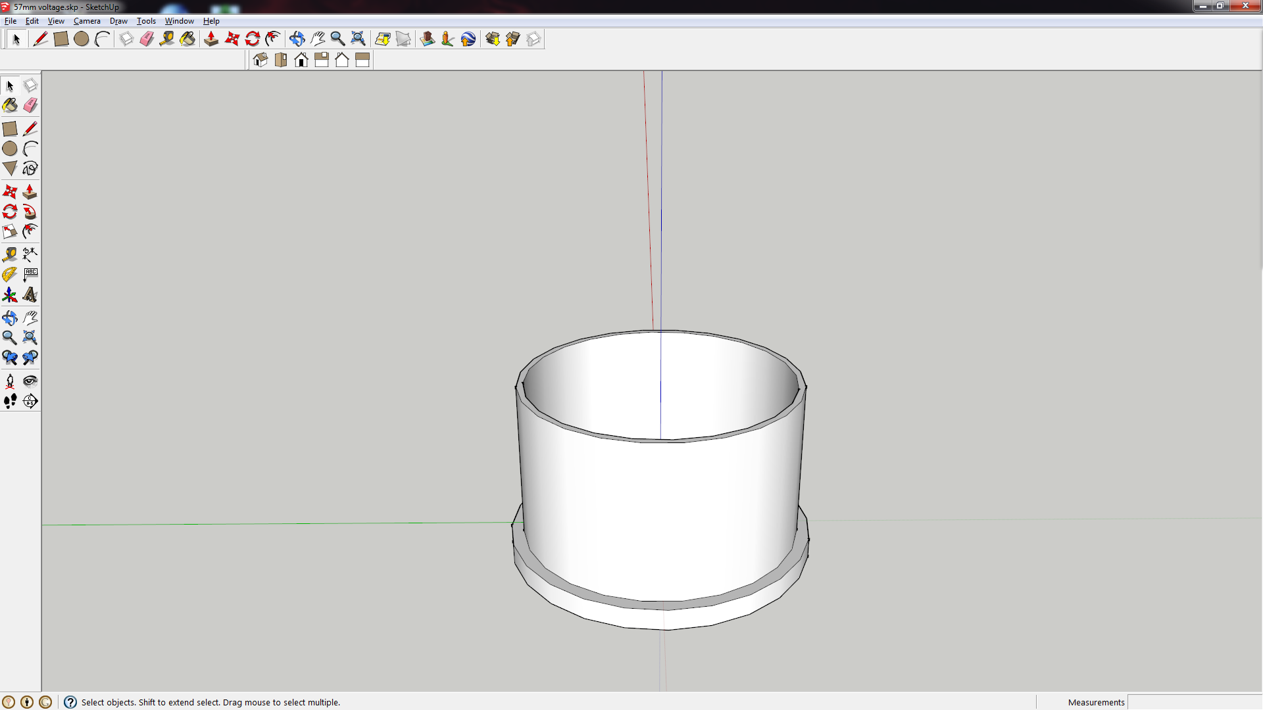Switch to Iso view
The height and width of the screenshot is (710, 1263).
coord(260,60)
